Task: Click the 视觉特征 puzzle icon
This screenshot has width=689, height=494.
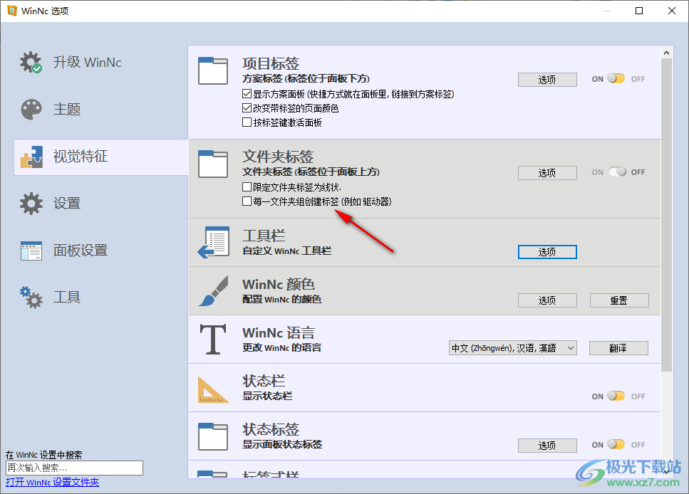Action: tap(31, 157)
